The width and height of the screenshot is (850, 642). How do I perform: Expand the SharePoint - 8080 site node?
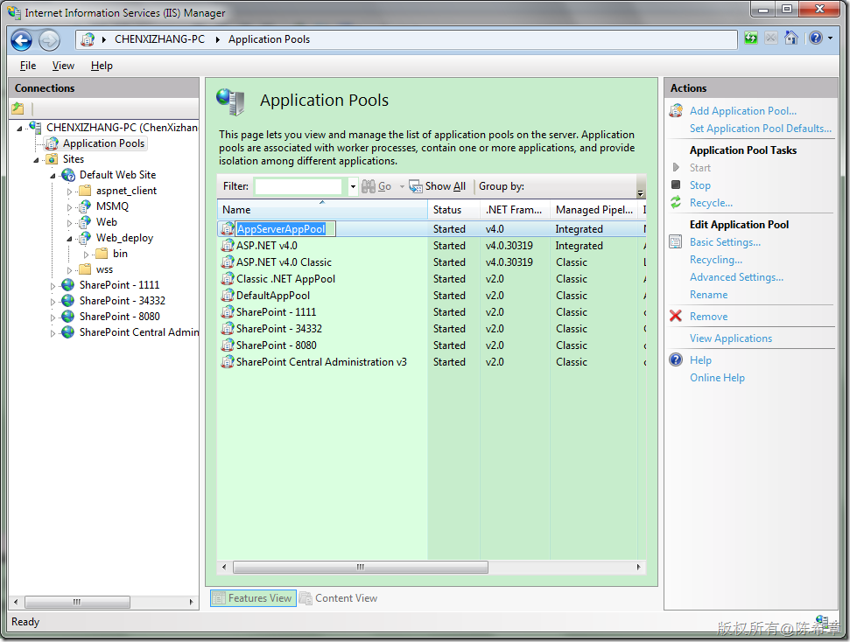pyautogui.click(x=53, y=317)
